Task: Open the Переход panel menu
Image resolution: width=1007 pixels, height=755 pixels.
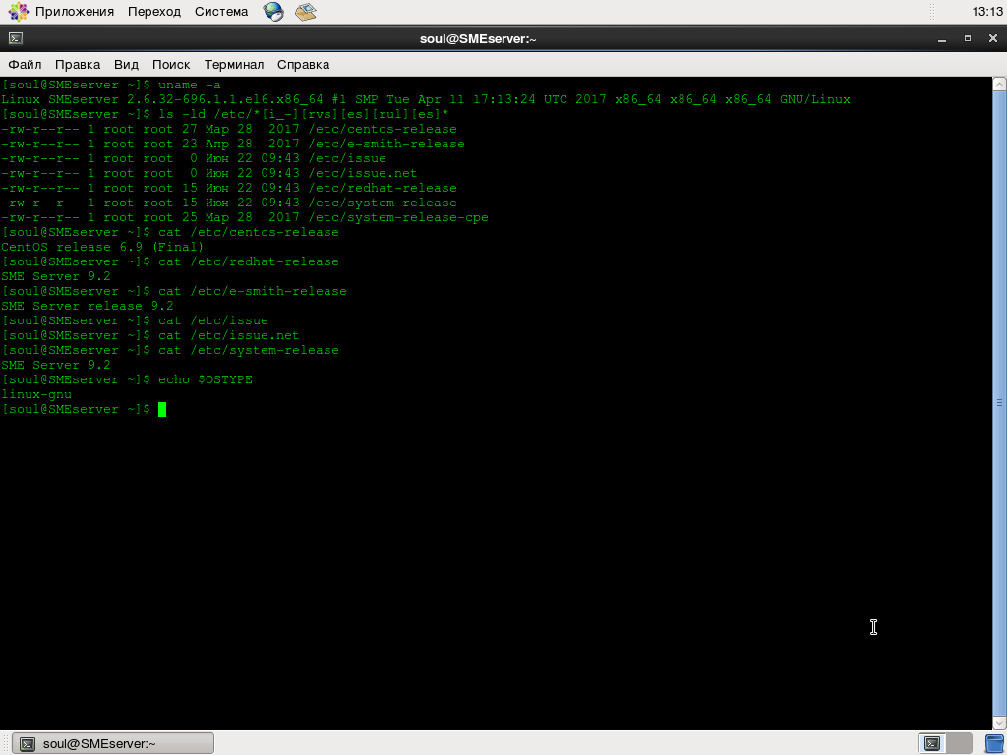Action: coord(154,12)
